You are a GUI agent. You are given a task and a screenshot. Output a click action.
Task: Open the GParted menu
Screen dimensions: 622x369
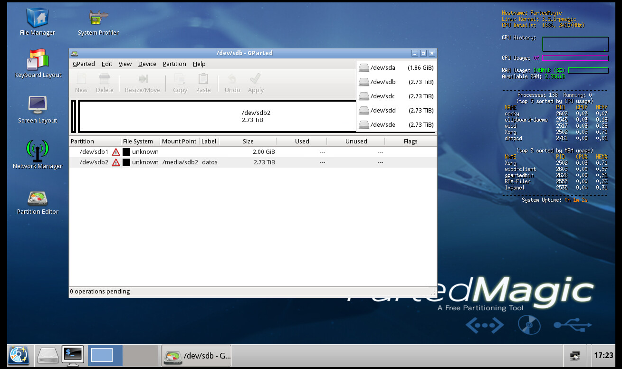click(x=84, y=64)
